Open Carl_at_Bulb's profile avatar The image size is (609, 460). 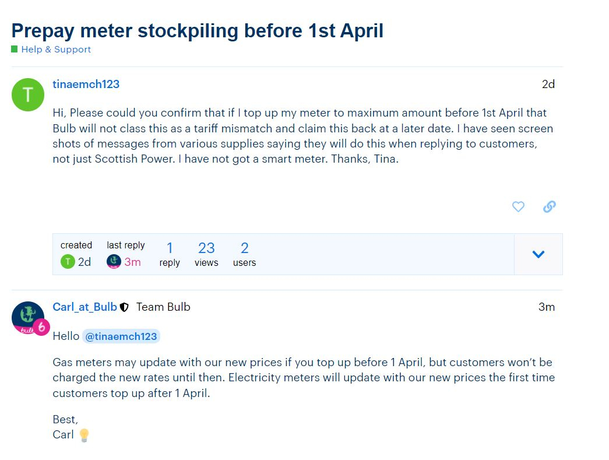[x=28, y=317]
